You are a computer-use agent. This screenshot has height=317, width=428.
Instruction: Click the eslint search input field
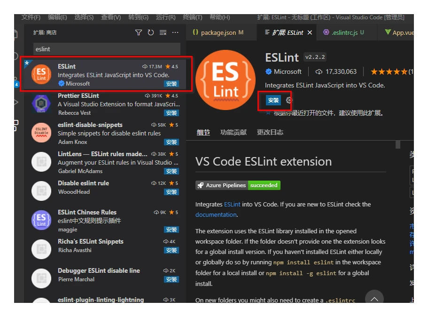coord(107,49)
